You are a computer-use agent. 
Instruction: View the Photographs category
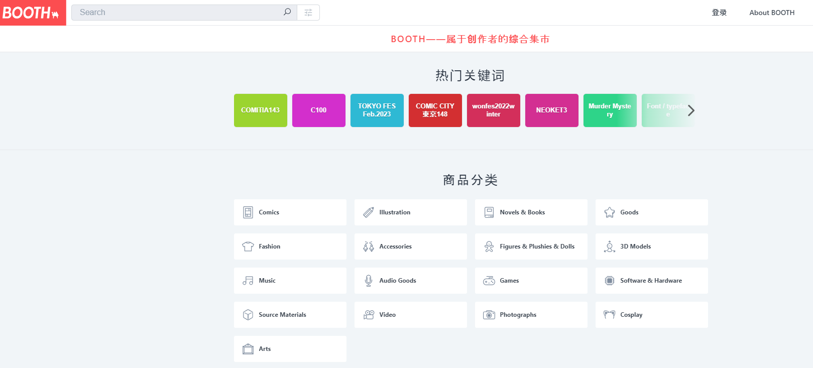pos(531,315)
